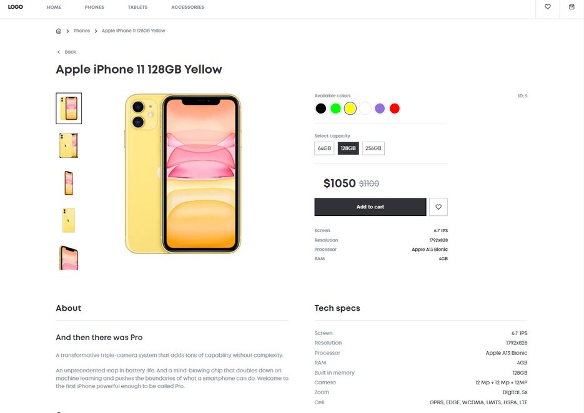
Task: Open favorites via header heart icon
Action: point(548,7)
